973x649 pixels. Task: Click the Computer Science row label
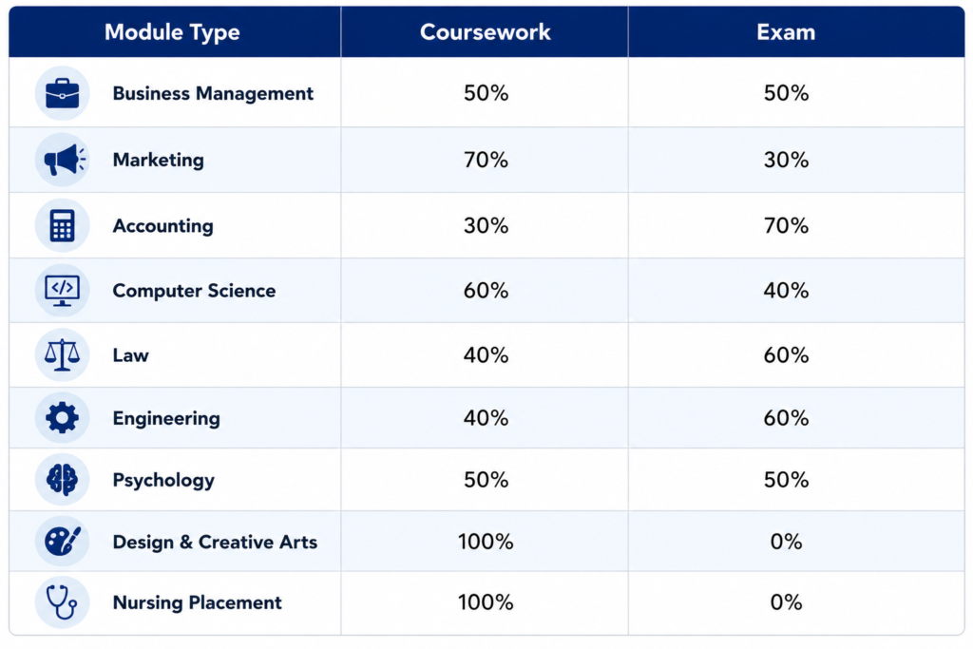coord(194,291)
